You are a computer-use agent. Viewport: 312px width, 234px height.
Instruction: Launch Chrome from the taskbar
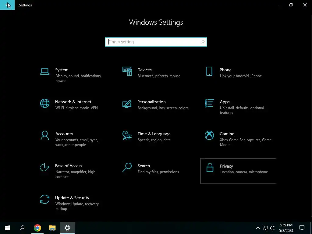[x=37, y=228]
